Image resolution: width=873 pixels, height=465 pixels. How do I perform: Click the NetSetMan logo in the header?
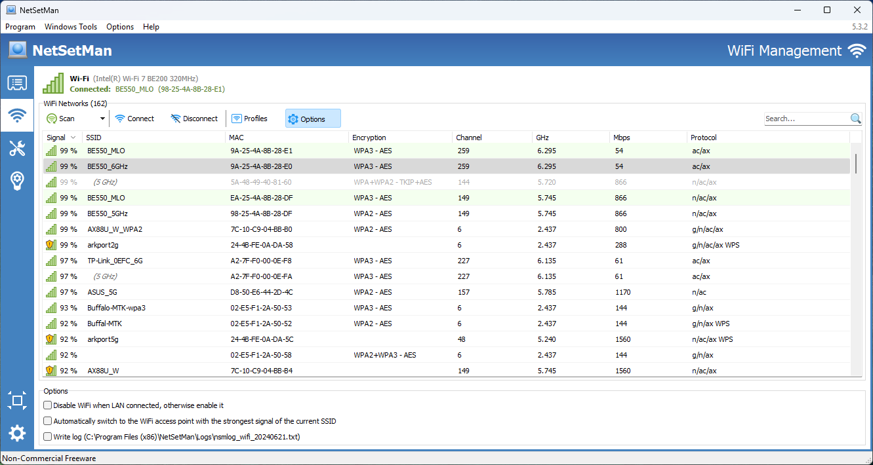point(18,50)
